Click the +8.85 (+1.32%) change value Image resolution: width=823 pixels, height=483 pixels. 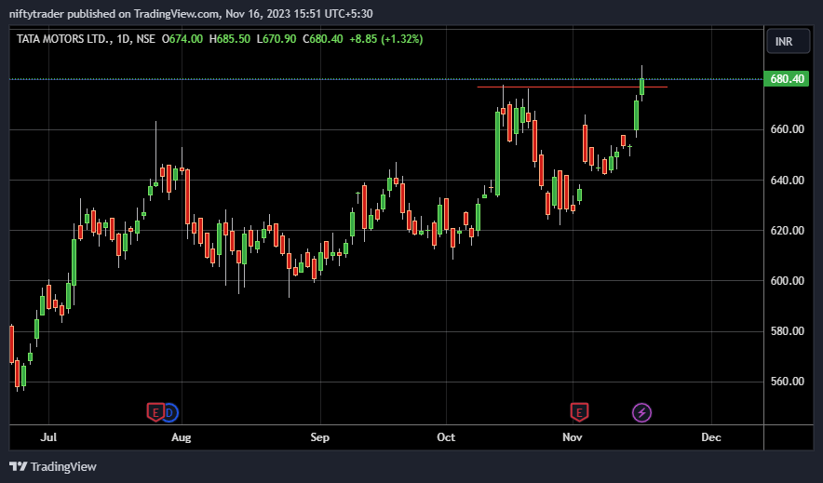[x=385, y=39]
